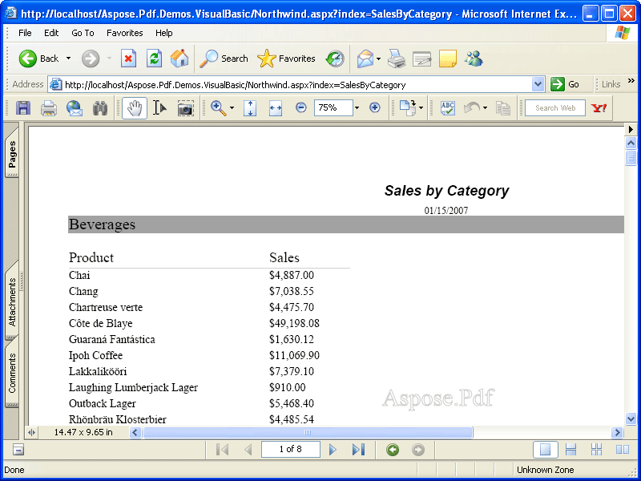Select the Zoom In magnifier tool

[218, 108]
